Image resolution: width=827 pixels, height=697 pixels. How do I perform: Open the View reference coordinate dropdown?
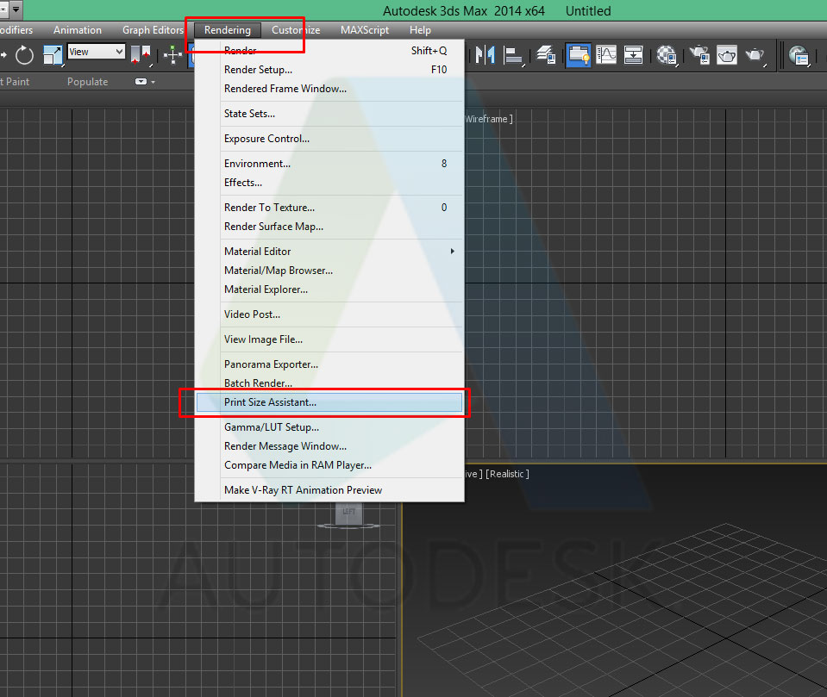pos(96,52)
